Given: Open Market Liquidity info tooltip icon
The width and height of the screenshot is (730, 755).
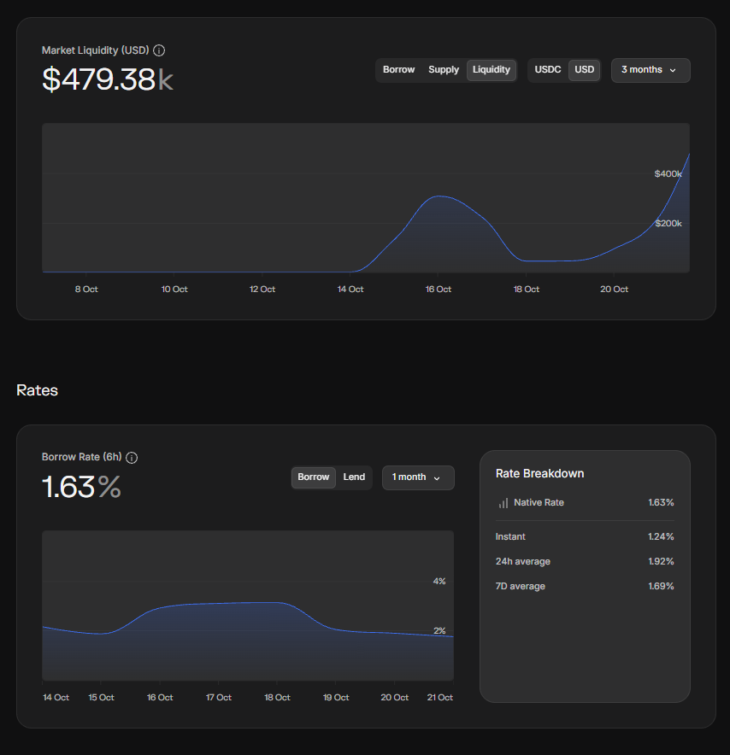Looking at the screenshot, I should 159,50.
